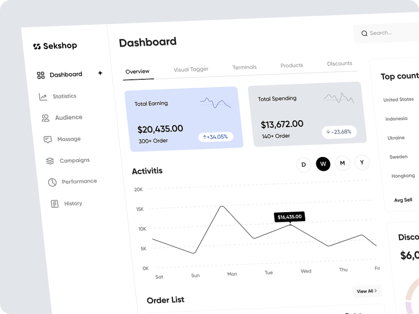Click the sparkle icon beside Dashboard
The width and height of the screenshot is (419, 314).
tap(100, 73)
